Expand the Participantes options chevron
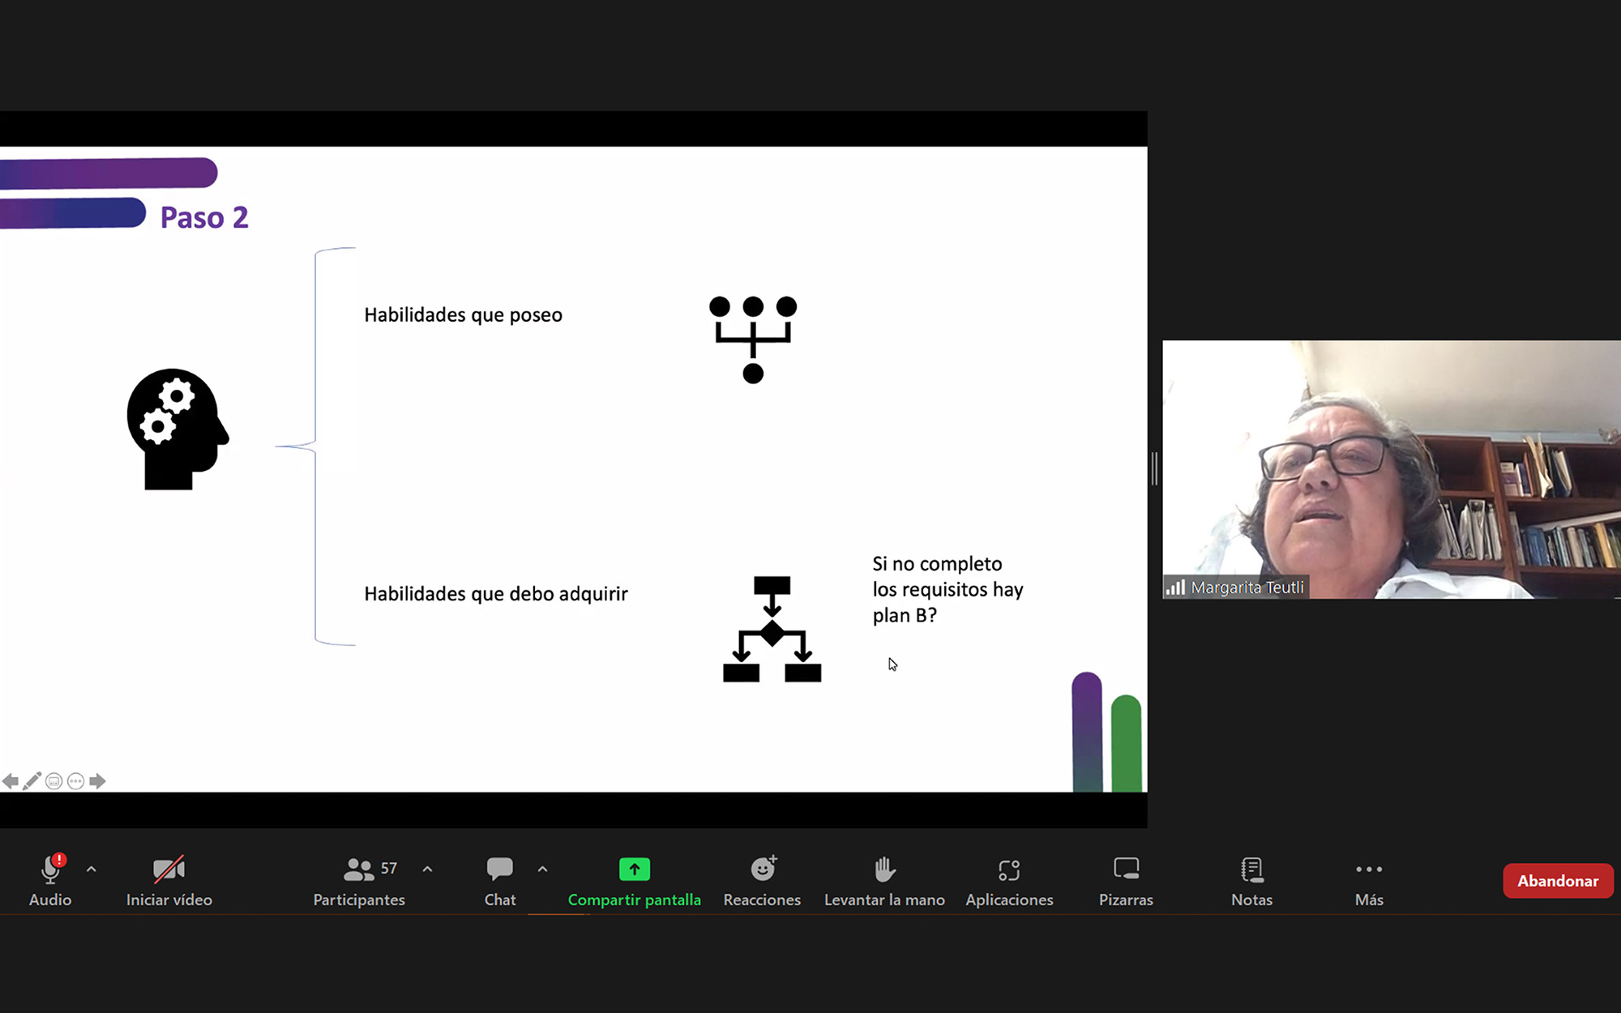 click(x=427, y=870)
